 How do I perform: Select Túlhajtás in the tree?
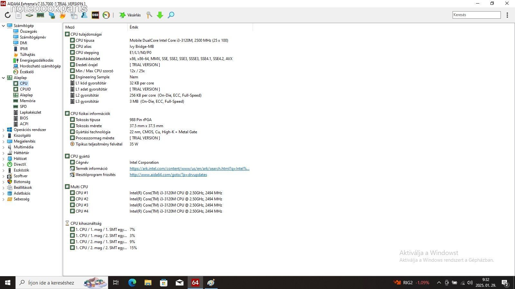pyautogui.click(x=27, y=55)
